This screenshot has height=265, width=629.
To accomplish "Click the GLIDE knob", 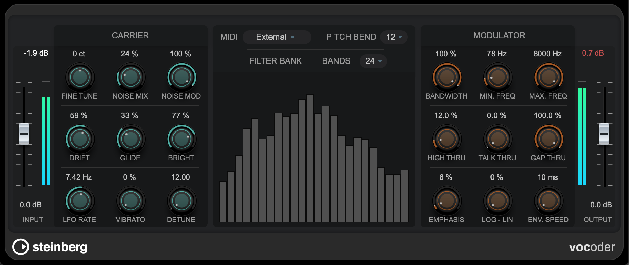I will coord(131,139).
